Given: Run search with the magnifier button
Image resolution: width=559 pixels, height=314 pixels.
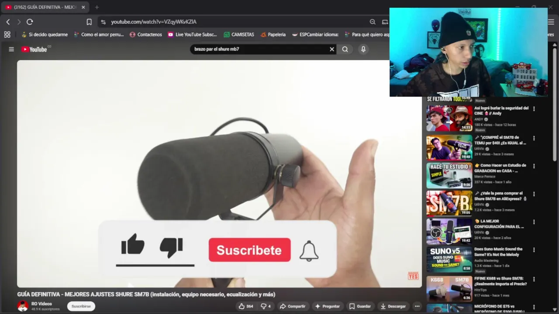Looking at the screenshot, I should [x=345, y=49].
